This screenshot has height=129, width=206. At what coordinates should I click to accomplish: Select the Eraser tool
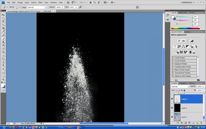point(3,49)
